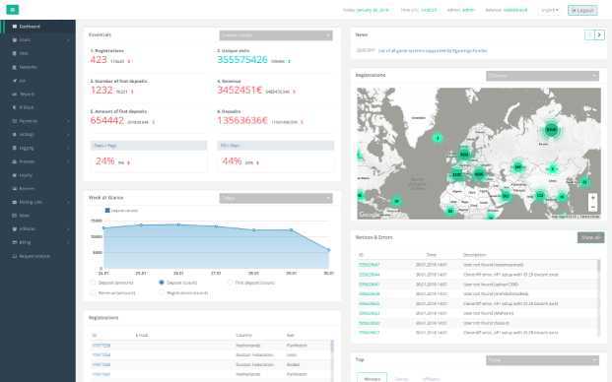Viewport: 612px width, 382px height.
Task: Expand the Mailing Lists submenu chevron
Action: [x=69, y=202]
